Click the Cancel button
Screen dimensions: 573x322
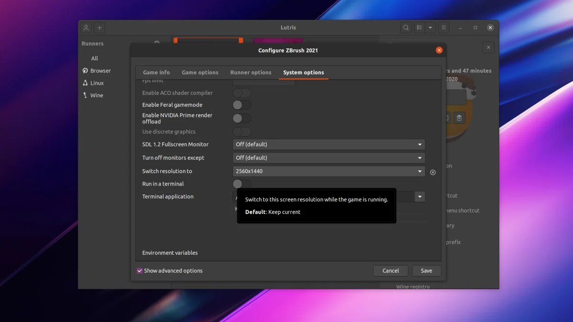point(391,270)
